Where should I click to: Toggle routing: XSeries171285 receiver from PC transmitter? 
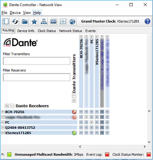click(x=92, y=133)
